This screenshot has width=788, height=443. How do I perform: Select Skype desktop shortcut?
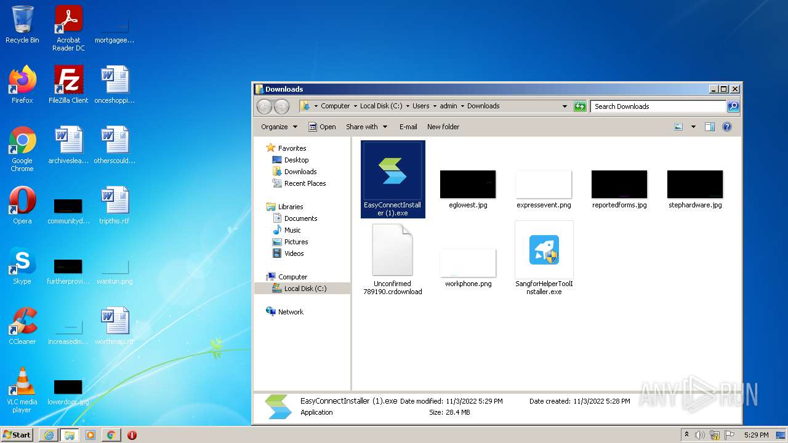(x=22, y=266)
